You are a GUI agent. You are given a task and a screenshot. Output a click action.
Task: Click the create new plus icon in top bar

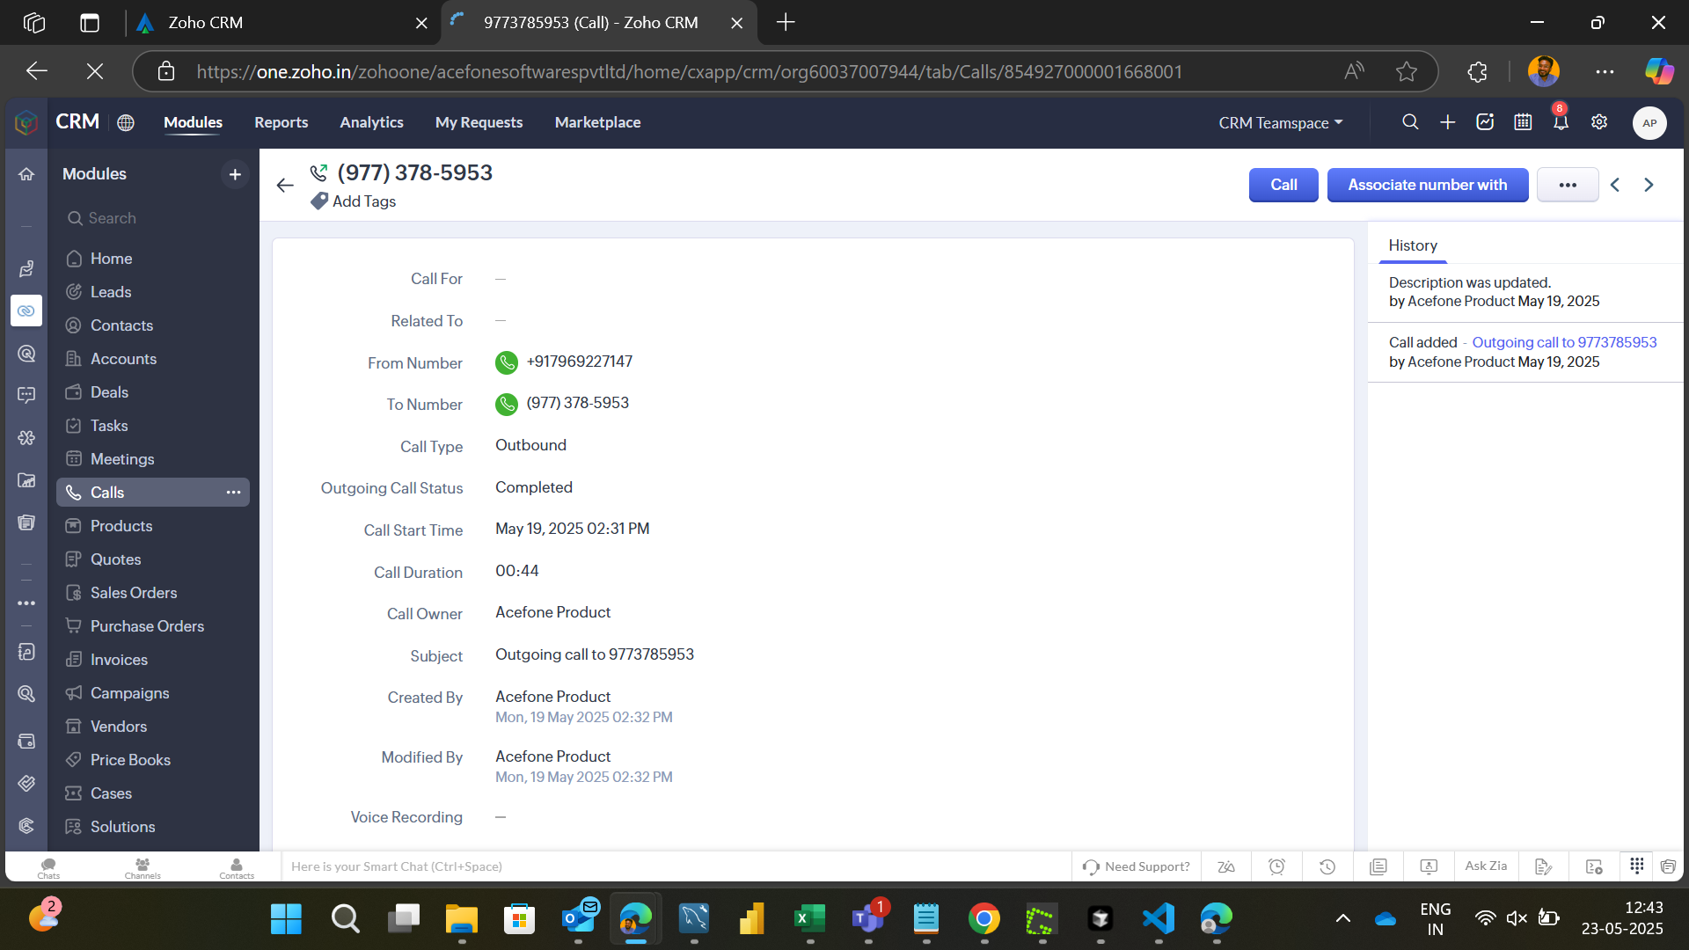[1447, 122]
